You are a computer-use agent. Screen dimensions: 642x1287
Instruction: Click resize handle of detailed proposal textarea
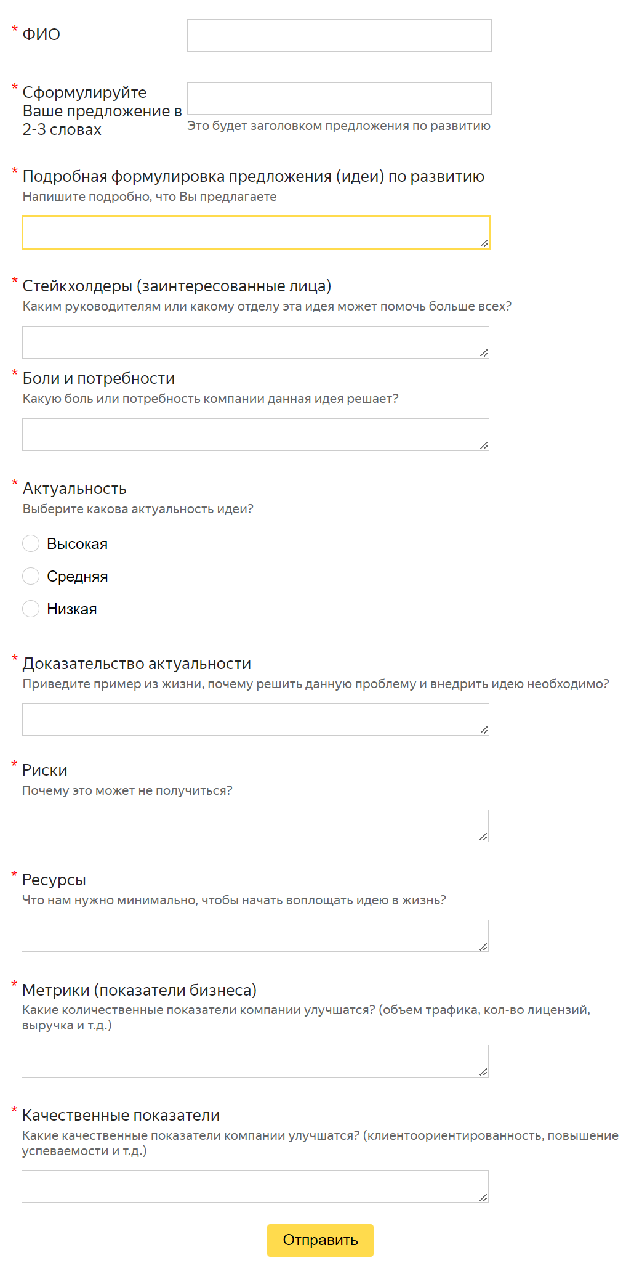pyautogui.click(x=484, y=243)
